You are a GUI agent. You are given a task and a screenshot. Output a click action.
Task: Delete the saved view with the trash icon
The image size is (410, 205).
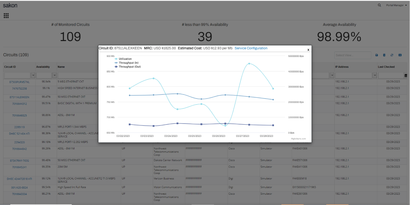(x=384, y=55)
